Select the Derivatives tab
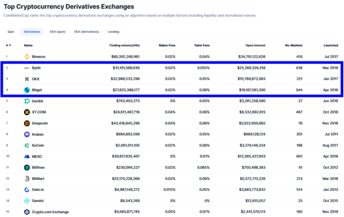The height and width of the screenshot is (217, 344). [x=32, y=32]
